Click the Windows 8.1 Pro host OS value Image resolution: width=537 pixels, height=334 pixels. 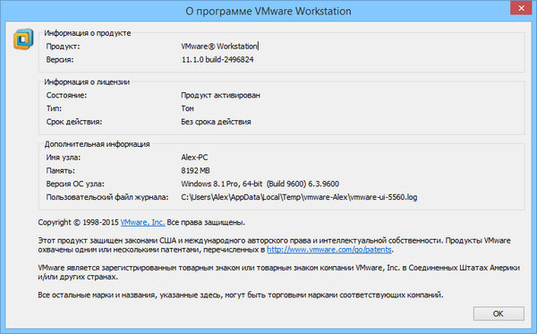(x=260, y=184)
